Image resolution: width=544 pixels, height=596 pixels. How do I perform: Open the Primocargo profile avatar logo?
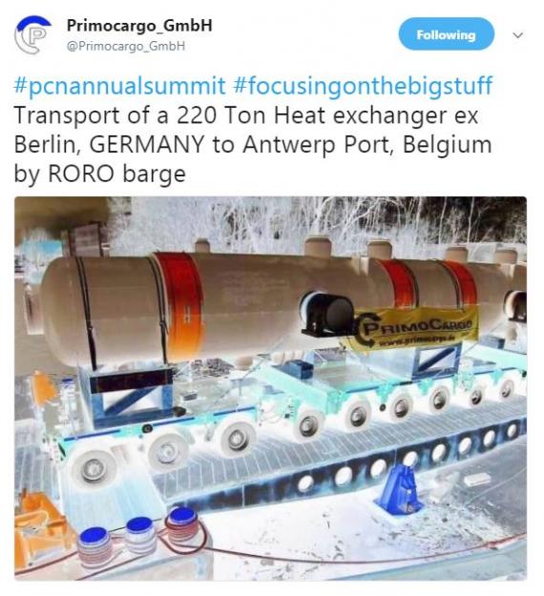tap(33, 35)
